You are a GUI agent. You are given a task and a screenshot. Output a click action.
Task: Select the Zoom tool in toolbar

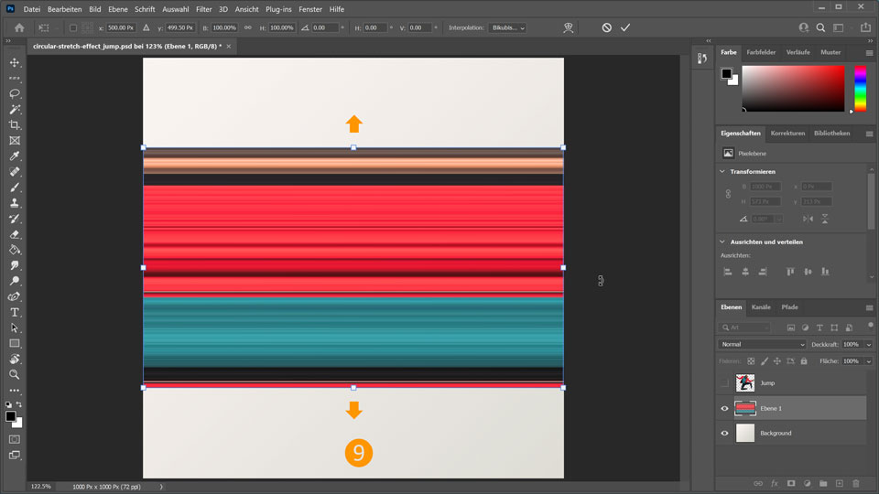click(x=15, y=374)
